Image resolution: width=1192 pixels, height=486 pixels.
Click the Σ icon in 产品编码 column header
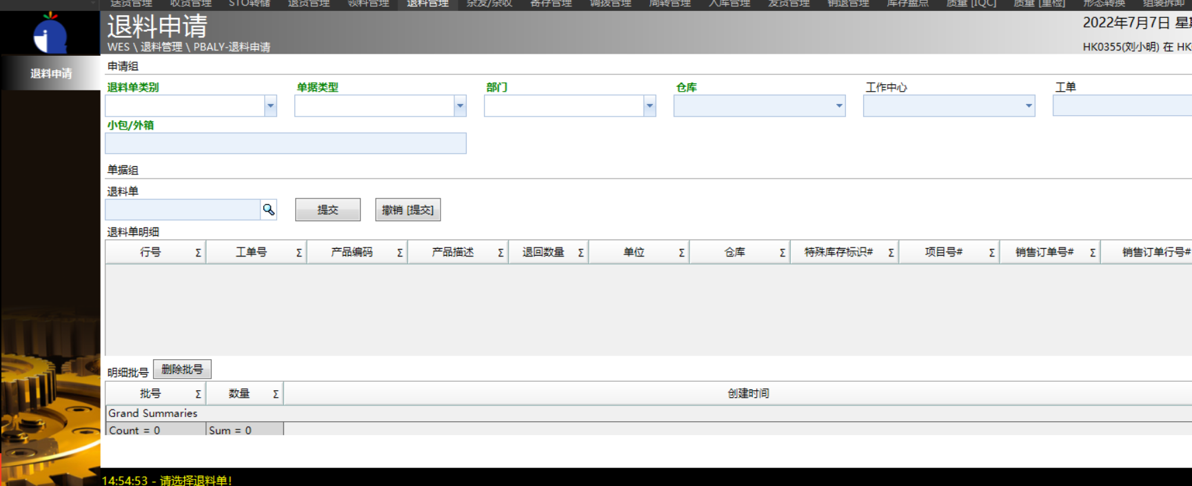(399, 253)
